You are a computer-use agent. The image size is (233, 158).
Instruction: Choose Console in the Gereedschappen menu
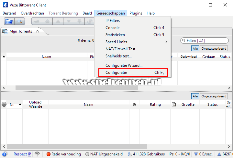[133, 28]
